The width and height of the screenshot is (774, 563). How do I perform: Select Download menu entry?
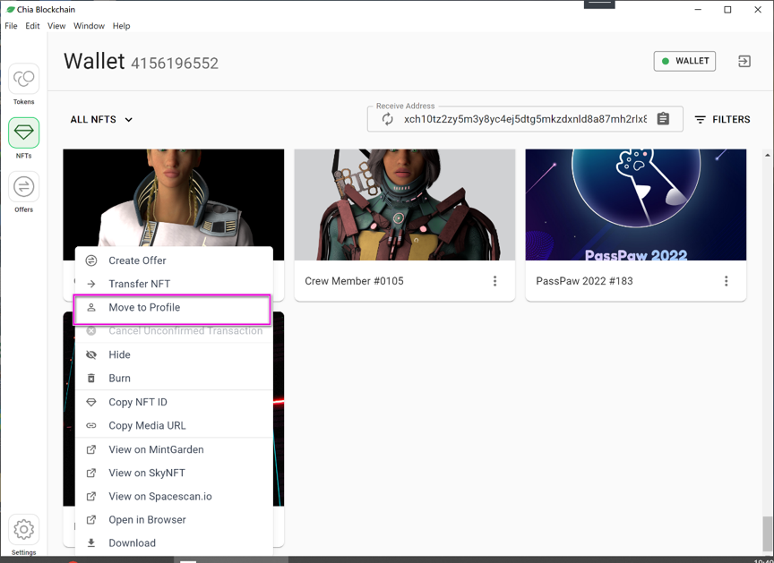174,542
